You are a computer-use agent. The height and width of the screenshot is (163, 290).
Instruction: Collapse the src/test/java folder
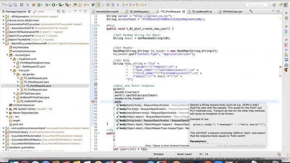[7, 55]
